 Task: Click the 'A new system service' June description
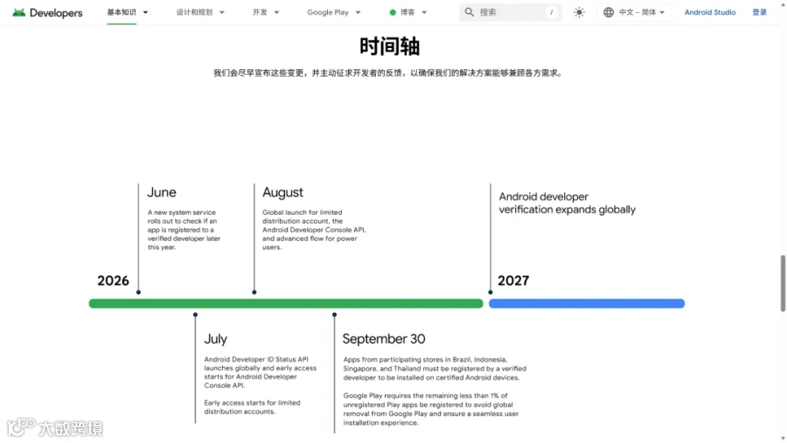click(185, 230)
